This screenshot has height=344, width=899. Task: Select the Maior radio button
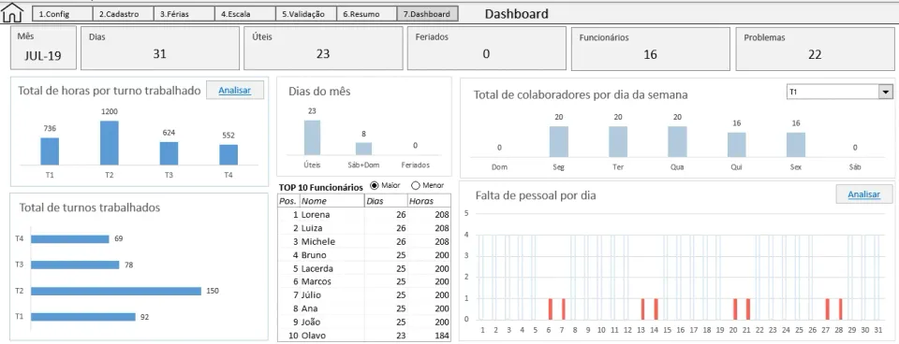(x=375, y=185)
